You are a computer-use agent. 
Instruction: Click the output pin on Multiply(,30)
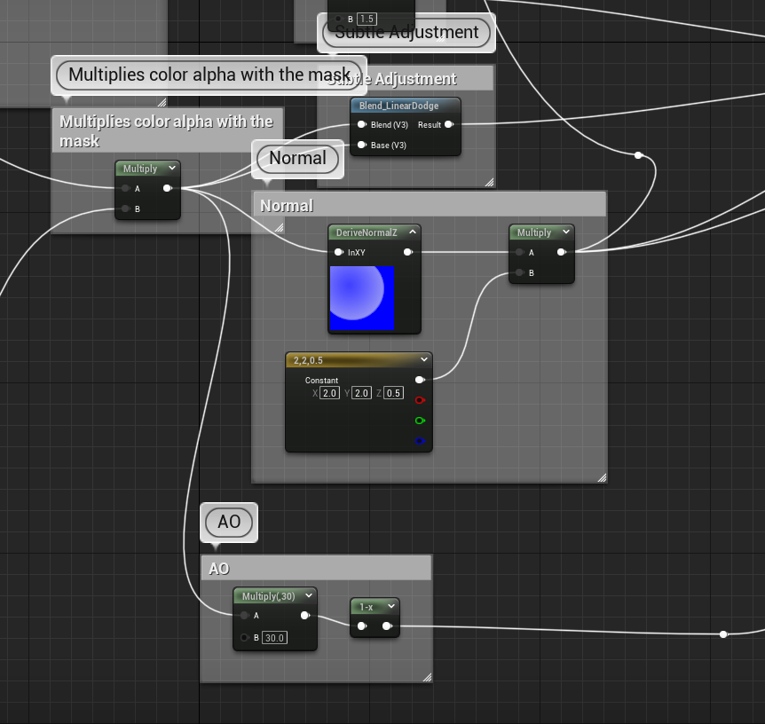[x=305, y=616]
